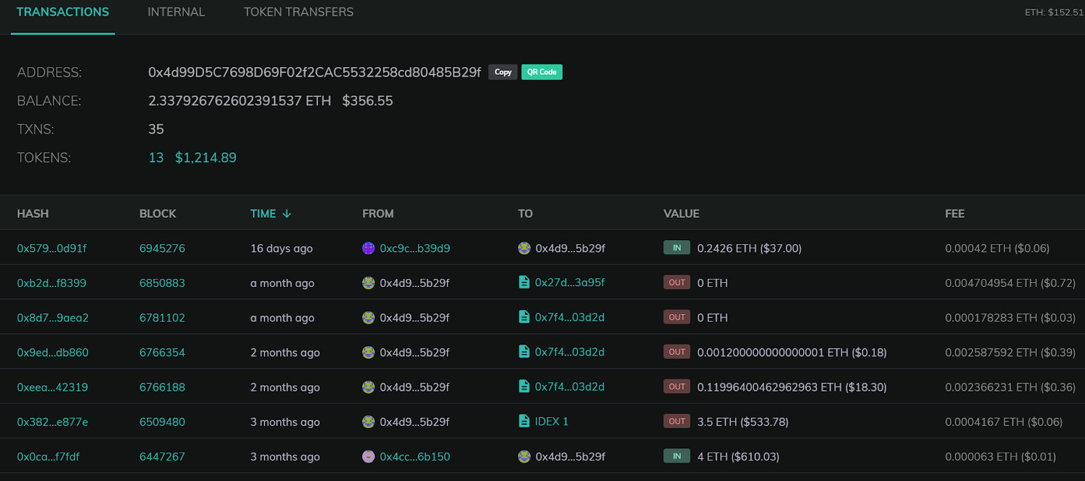The height and width of the screenshot is (481, 1085).
Task: Open block 6447267
Action: 162,457
